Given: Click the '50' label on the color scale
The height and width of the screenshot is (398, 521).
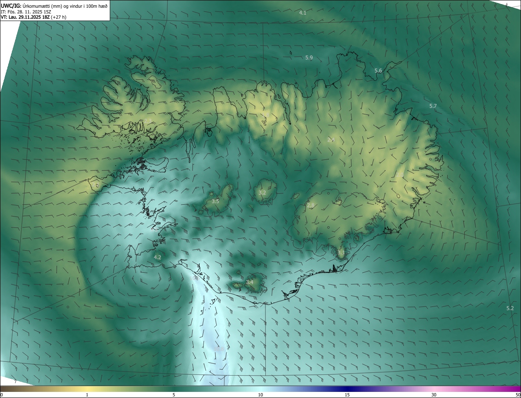Looking at the screenshot, I should click(518, 395).
